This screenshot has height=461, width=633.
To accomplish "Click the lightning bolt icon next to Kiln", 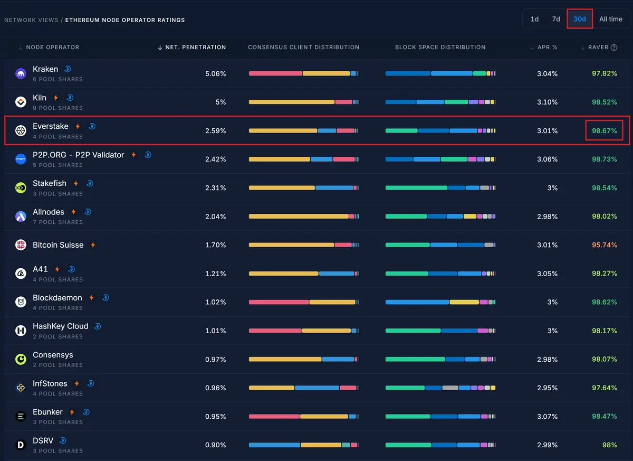I will (56, 98).
